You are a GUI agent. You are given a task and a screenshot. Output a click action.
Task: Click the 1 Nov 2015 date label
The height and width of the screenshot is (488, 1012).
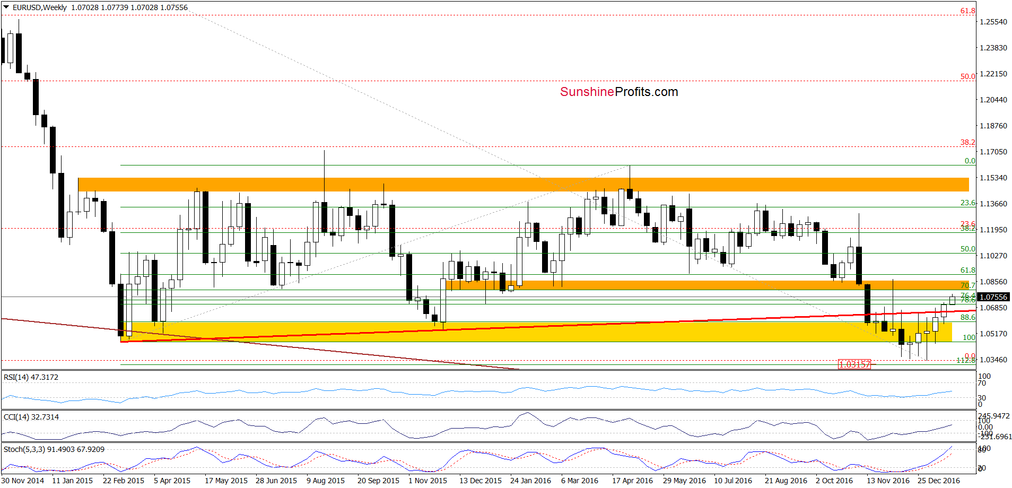pyautogui.click(x=428, y=481)
